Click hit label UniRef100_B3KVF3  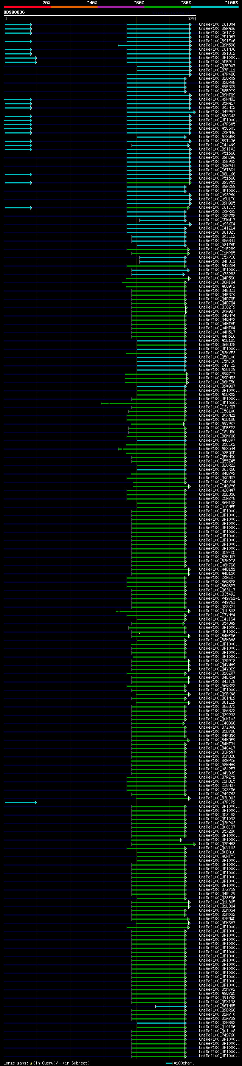[x=217, y=353]
